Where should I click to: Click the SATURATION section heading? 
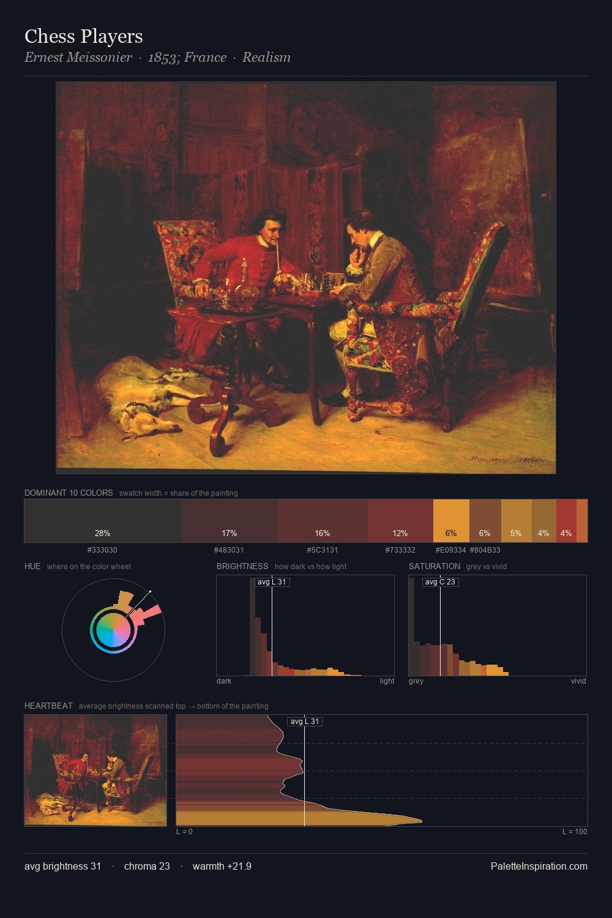click(x=435, y=566)
